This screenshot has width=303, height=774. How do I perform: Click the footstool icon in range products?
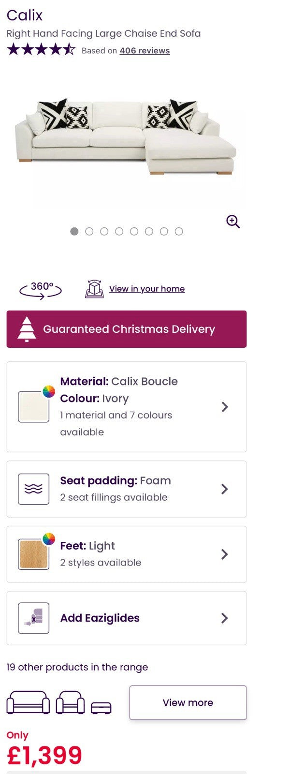coord(101,707)
